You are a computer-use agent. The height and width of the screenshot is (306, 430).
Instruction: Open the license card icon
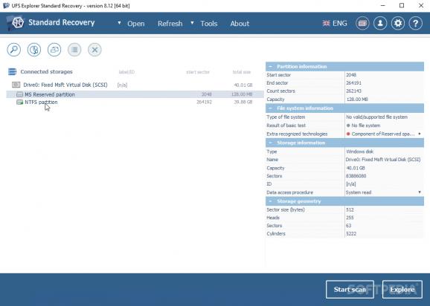pyautogui.click(x=362, y=23)
